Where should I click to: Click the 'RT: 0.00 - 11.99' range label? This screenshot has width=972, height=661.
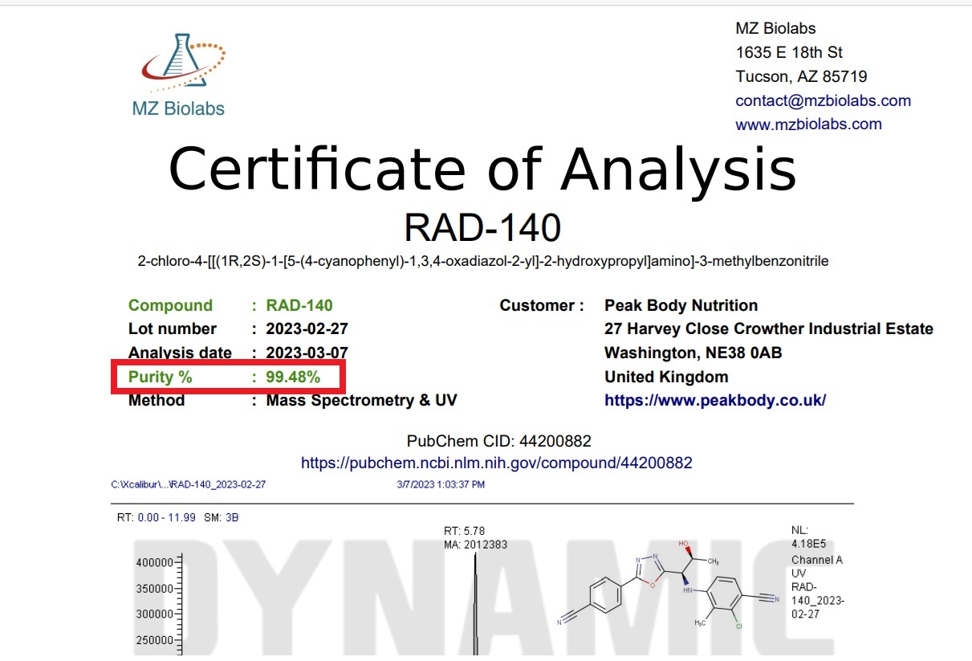(157, 517)
